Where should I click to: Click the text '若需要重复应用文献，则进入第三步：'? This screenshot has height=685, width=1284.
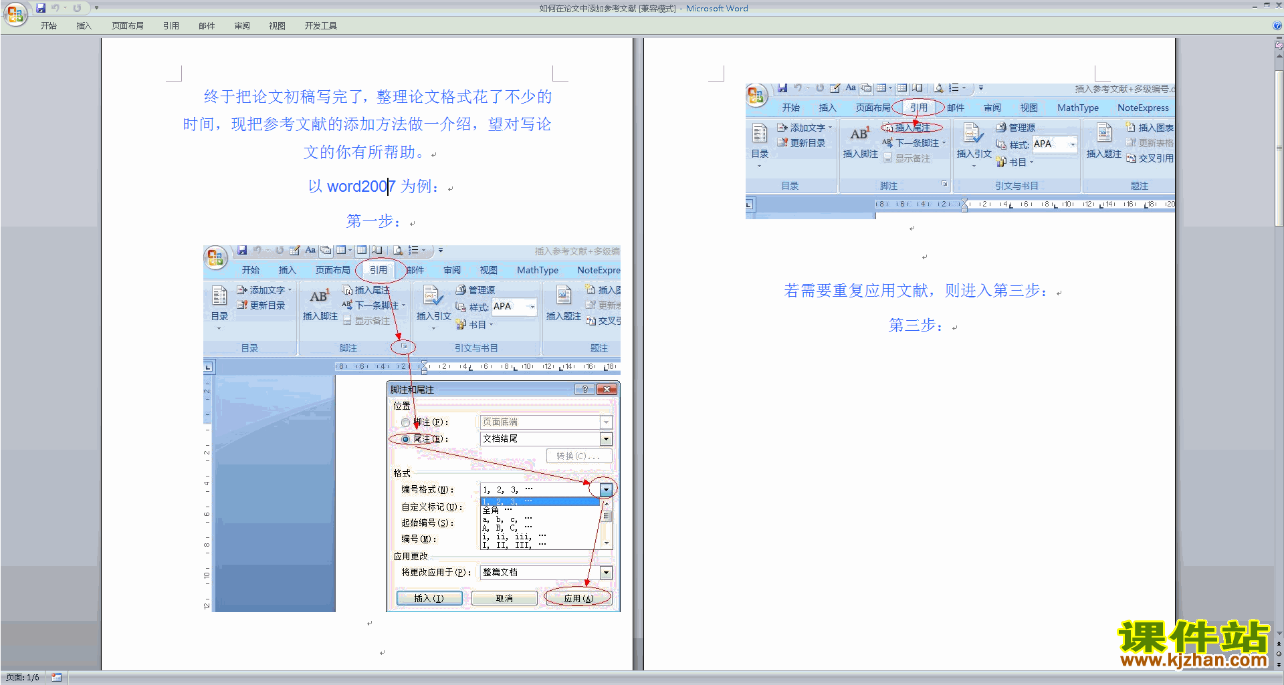point(916,291)
